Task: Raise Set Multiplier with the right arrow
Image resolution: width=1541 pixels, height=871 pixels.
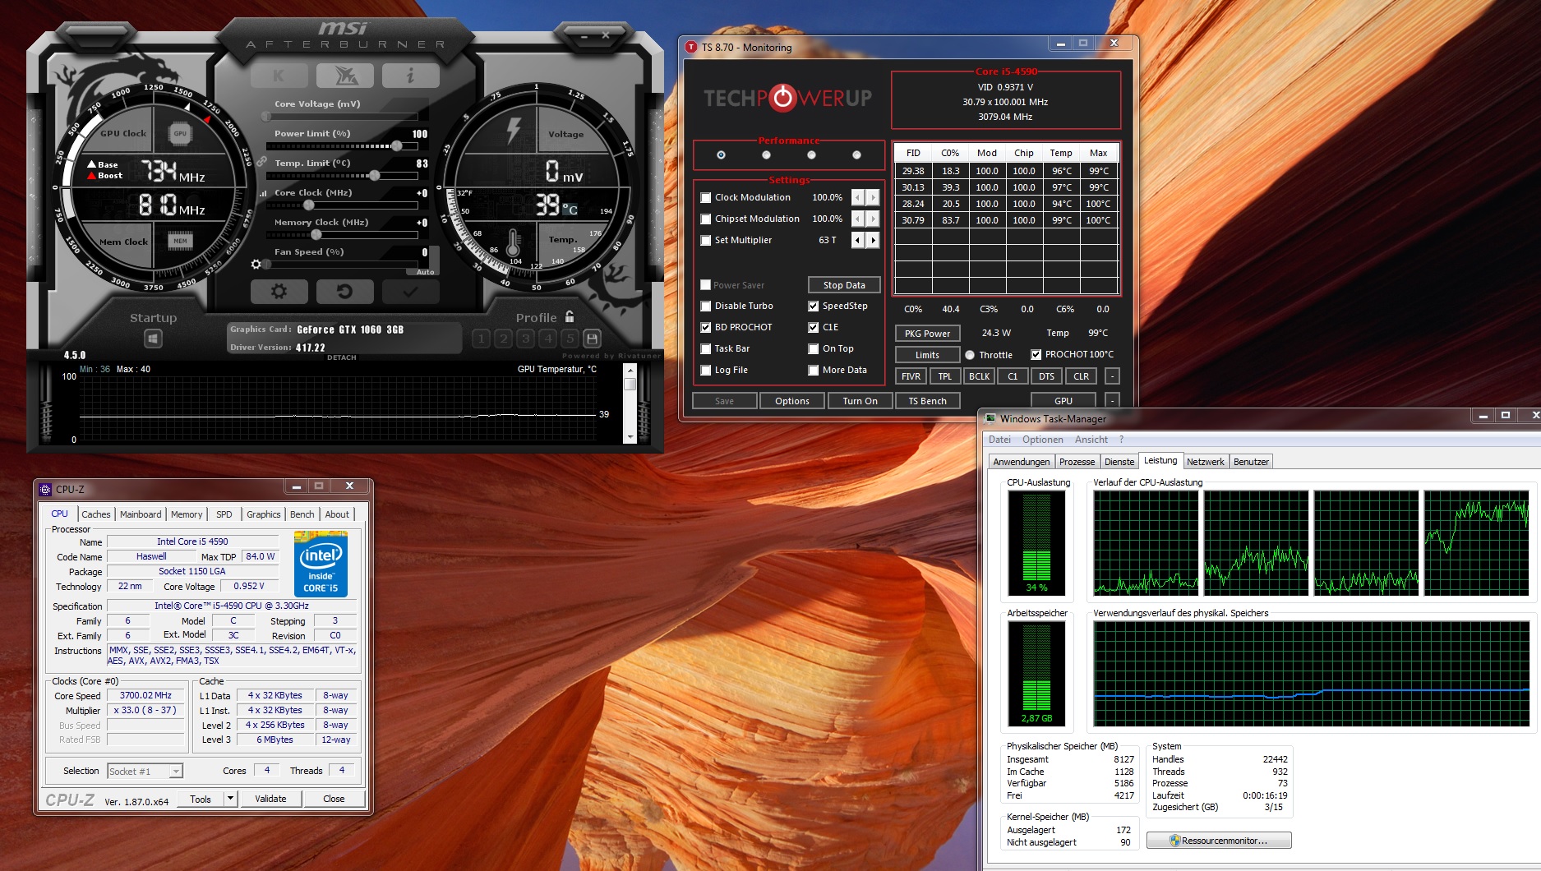Action: pyautogui.click(x=873, y=240)
